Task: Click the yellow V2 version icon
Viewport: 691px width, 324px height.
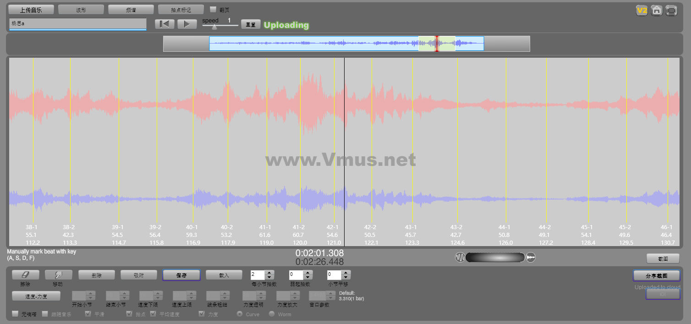Action: click(642, 10)
